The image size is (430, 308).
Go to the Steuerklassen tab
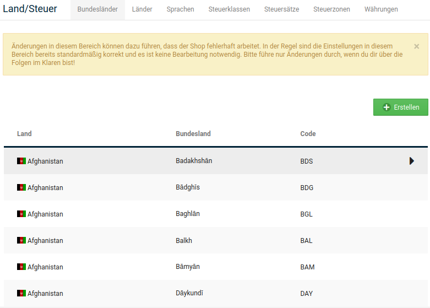[x=229, y=9]
